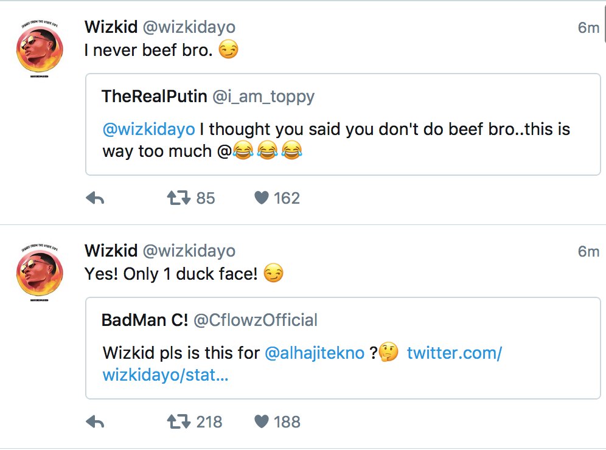Click the "Yes! Only 1 duck face!" tweet text
The width and height of the screenshot is (606, 450).
pyautogui.click(x=173, y=274)
